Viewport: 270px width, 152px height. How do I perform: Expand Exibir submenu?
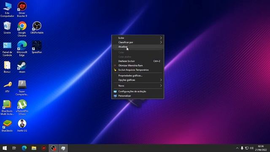(138, 38)
